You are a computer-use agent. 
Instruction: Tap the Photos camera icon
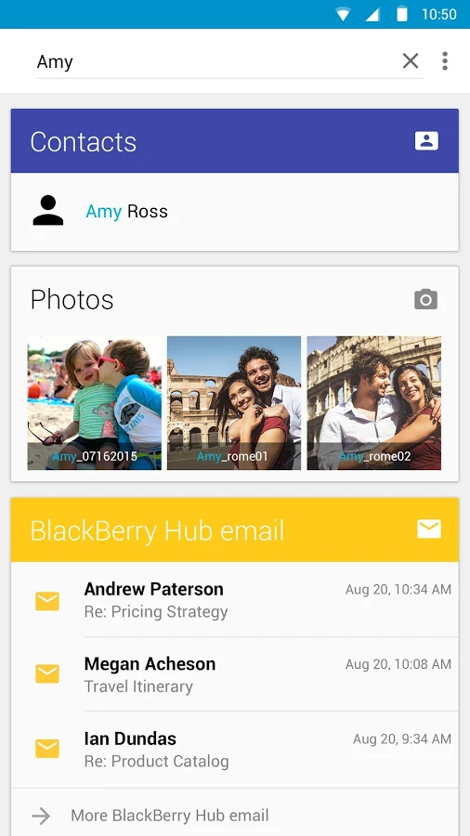[425, 299]
